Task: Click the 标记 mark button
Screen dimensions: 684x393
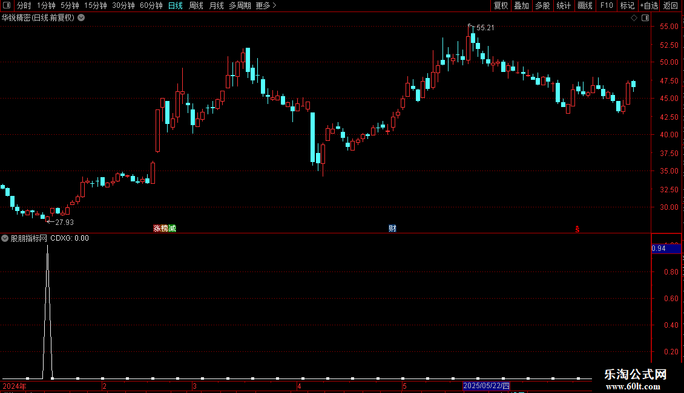Action: 627,5
